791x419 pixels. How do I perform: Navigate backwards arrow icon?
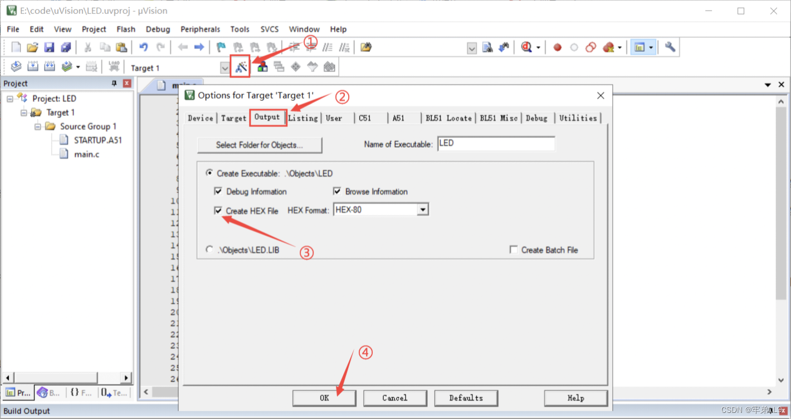pos(183,47)
